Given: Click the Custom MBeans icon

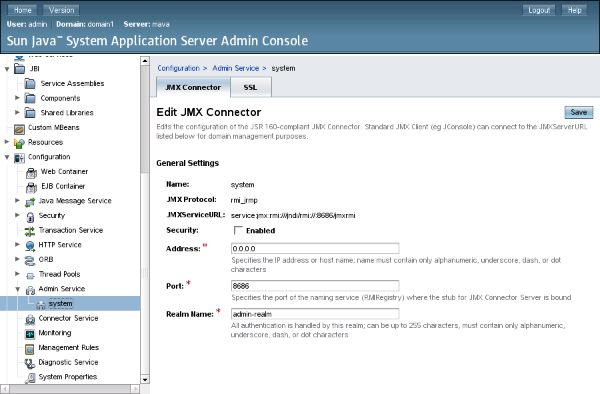Looking at the screenshot, I should point(19,127).
